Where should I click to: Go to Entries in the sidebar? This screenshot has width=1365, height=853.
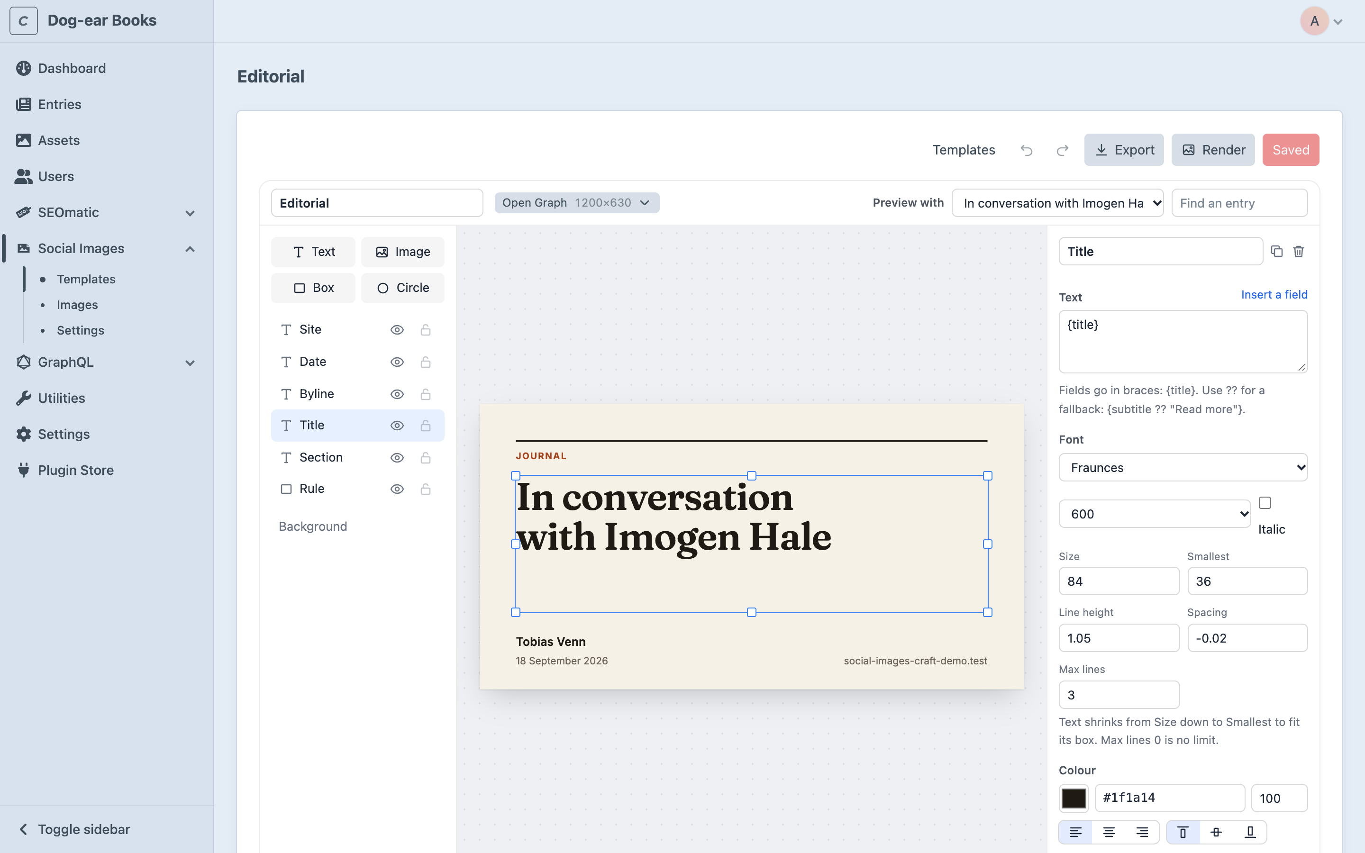[x=59, y=104]
